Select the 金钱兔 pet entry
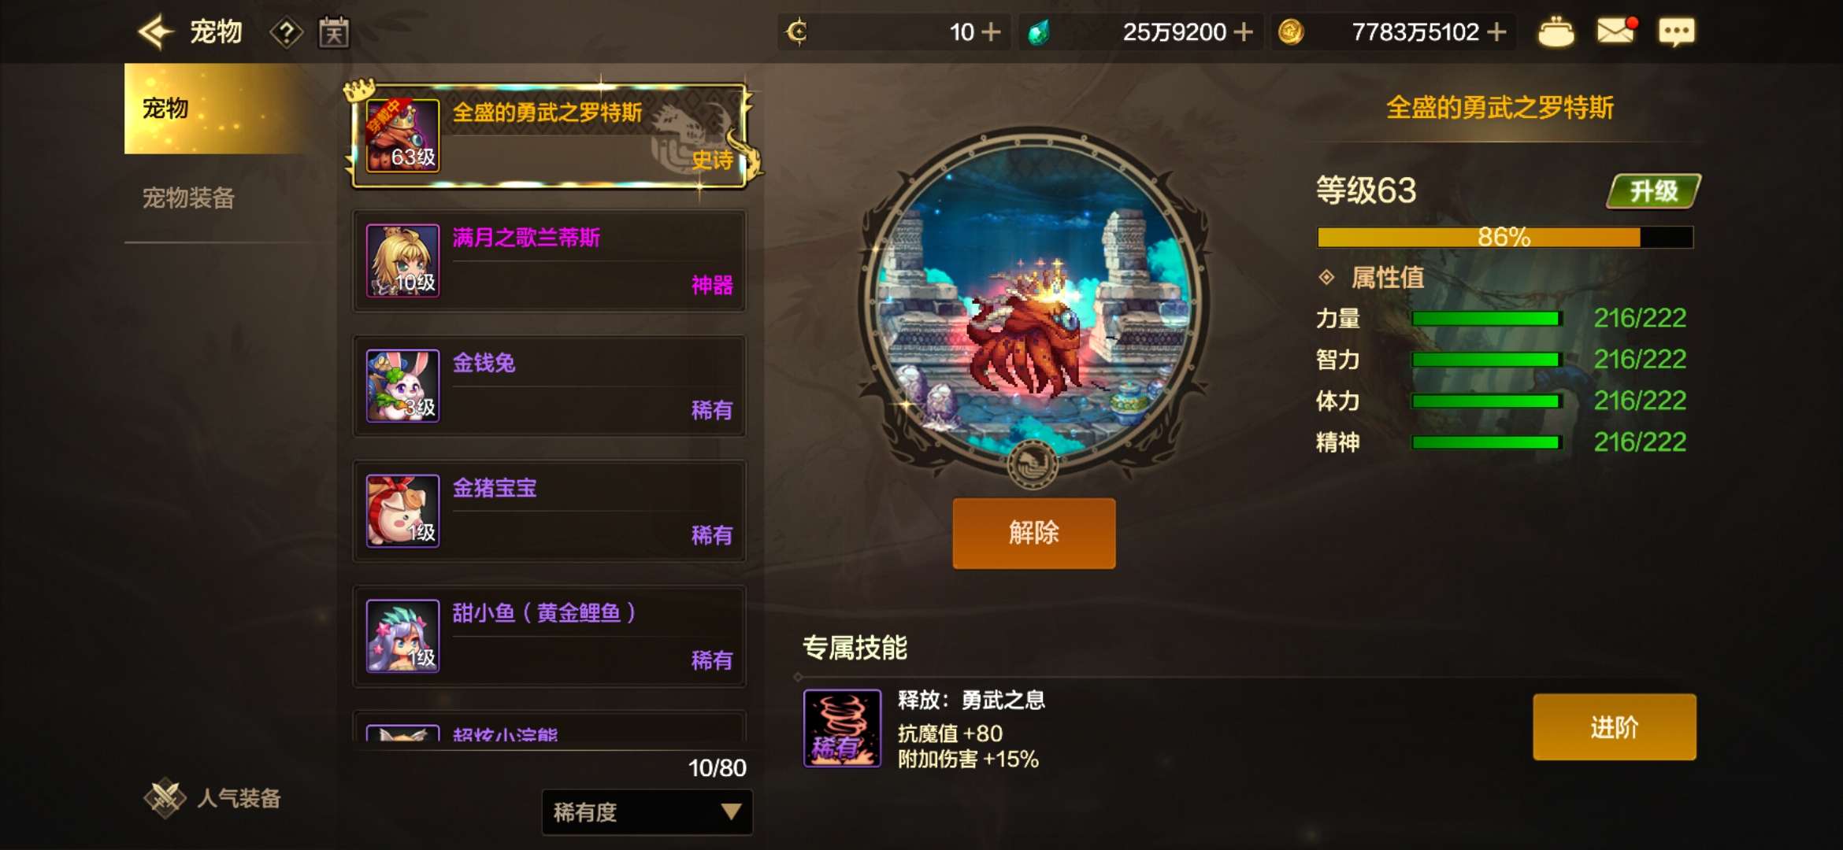 tap(549, 386)
